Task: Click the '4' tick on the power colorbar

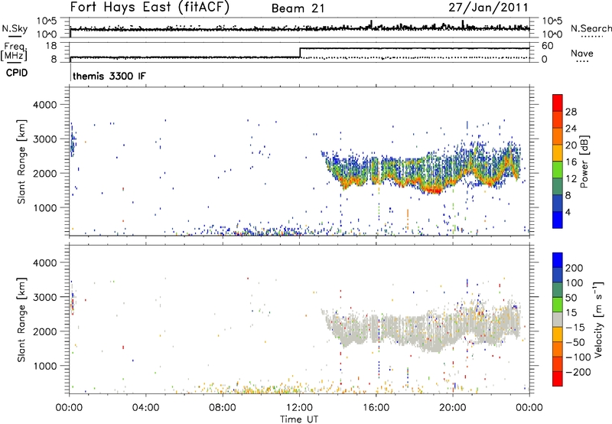Action: tap(568, 212)
